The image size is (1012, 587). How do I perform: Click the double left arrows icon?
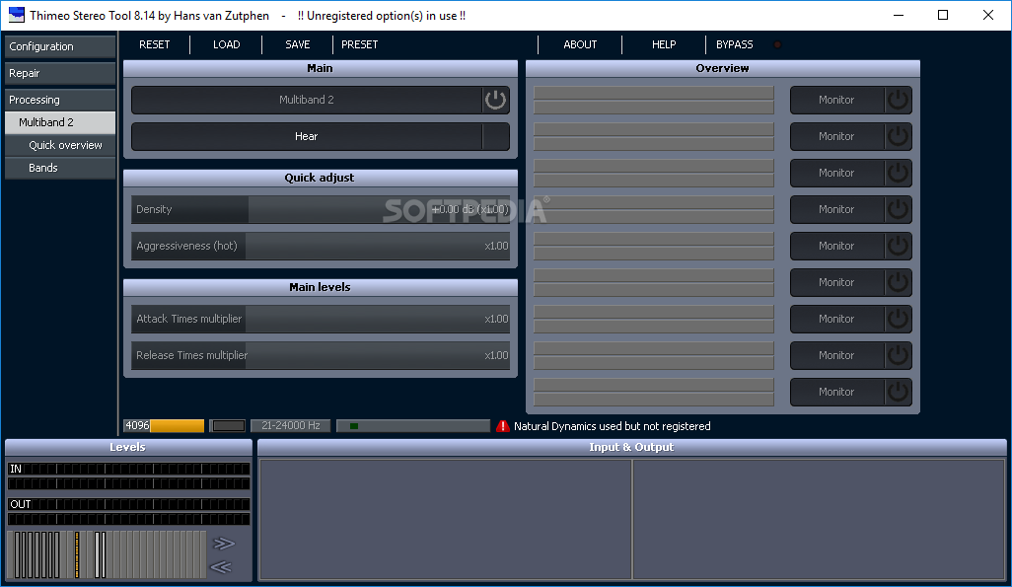[x=221, y=567]
